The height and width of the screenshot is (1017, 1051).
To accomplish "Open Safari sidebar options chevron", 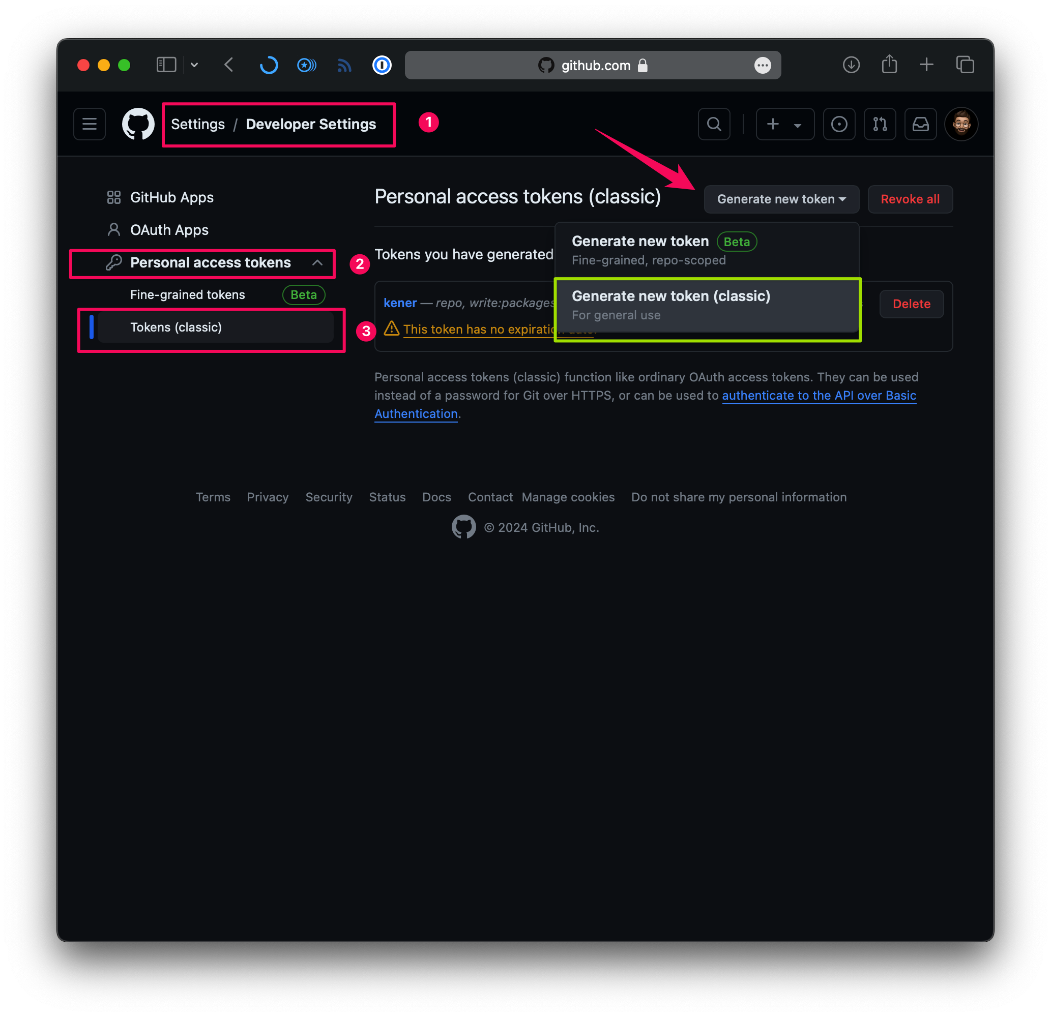I will coord(194,65).
